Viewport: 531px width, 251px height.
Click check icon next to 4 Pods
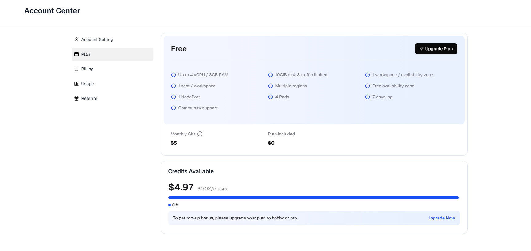(271, 97)
